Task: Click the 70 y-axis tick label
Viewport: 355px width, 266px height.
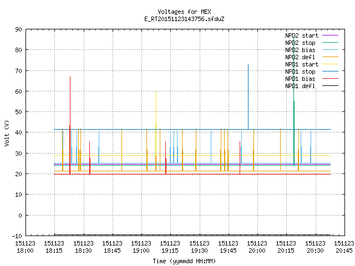Action: pyautogui.click(x=18, y=71)
